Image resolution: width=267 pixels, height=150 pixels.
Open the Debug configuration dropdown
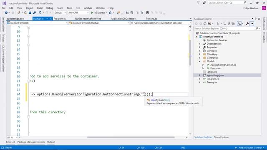coord(60,13)
